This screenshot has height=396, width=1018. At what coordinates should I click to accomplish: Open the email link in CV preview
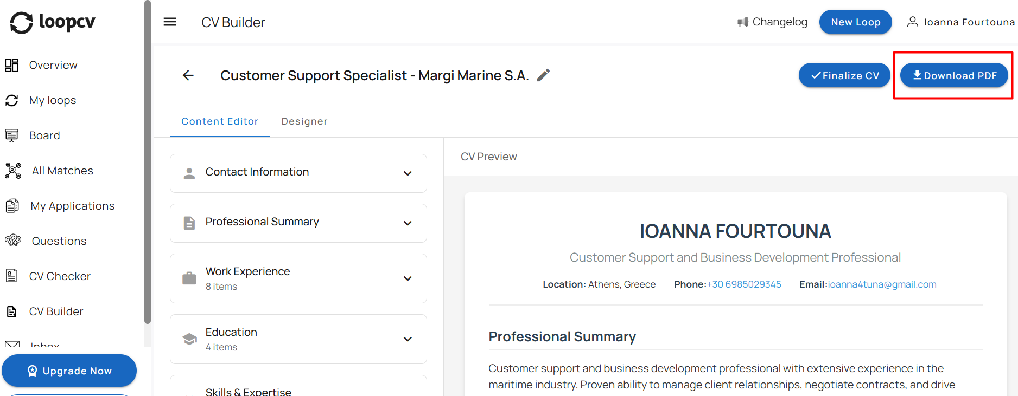882,284
